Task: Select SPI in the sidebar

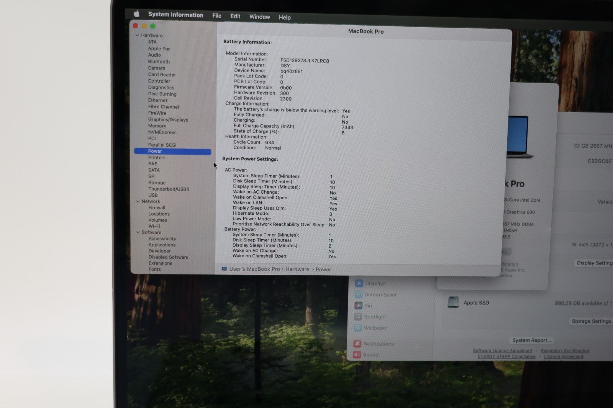Action: pyautogui.click(x=152, y=176)
